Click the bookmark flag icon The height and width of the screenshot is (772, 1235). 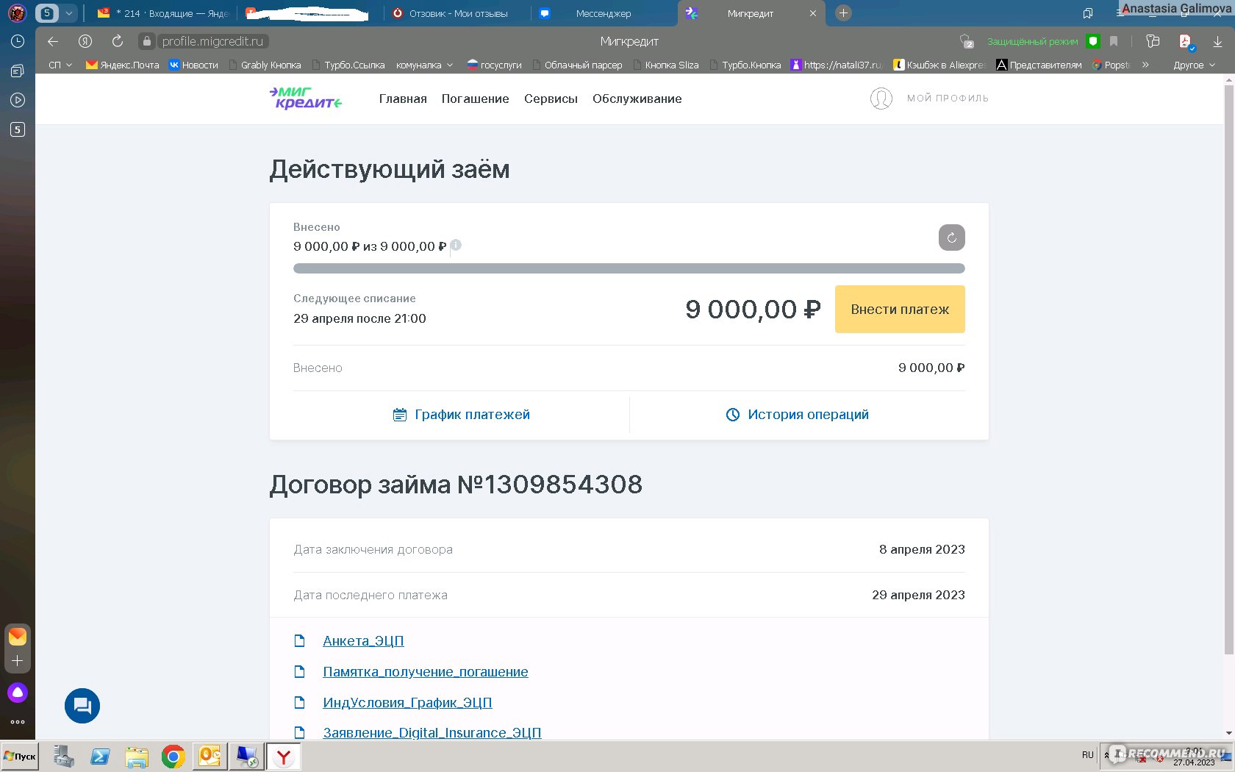pos(1114,41)
